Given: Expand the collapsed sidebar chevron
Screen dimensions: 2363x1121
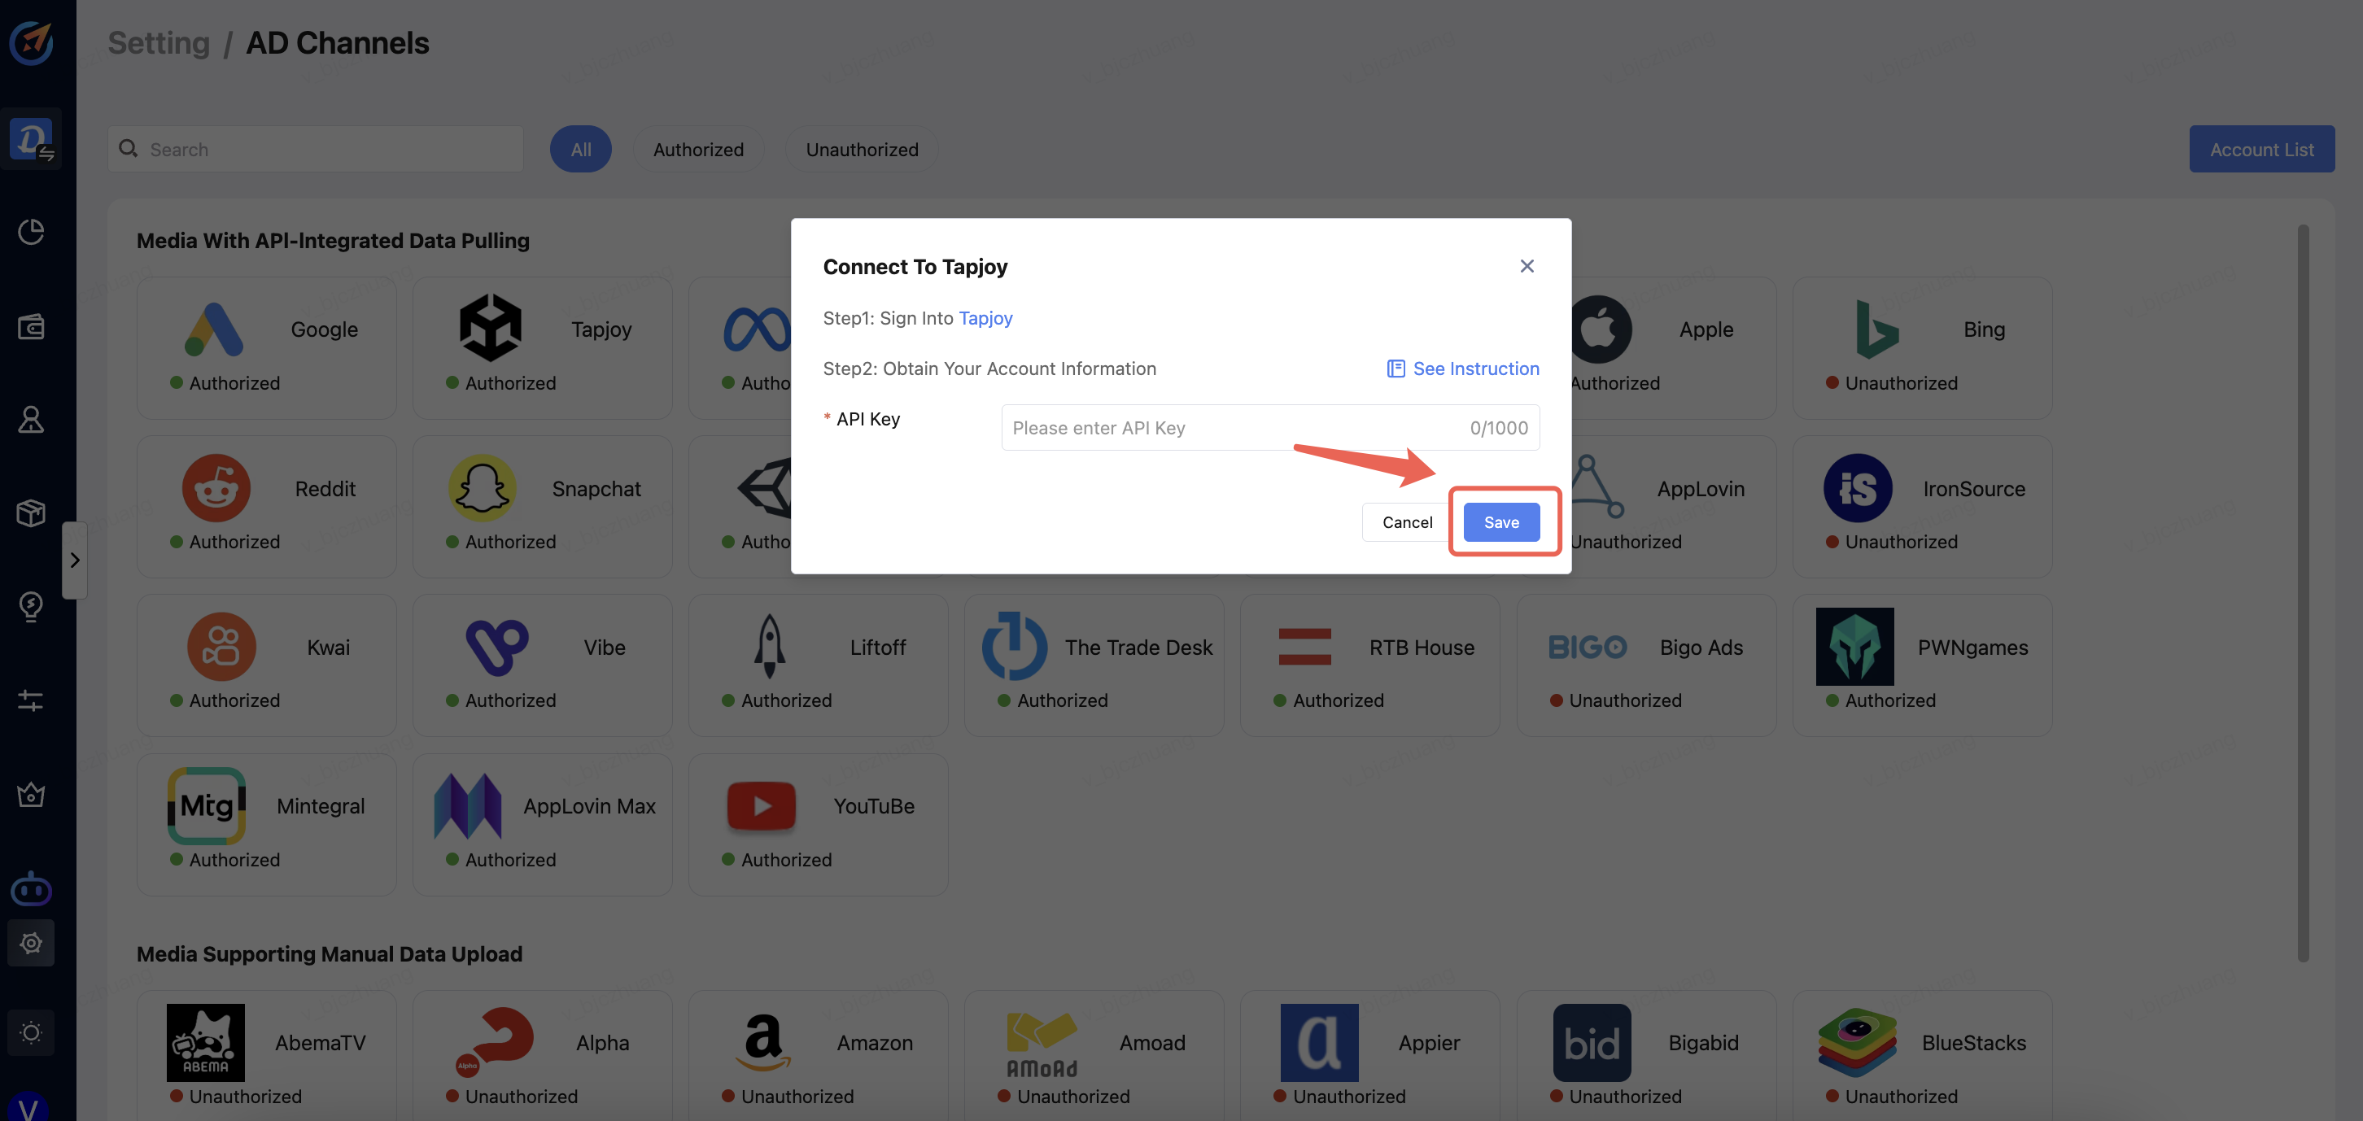Looking at the screenshot, I should pos(74,560).
